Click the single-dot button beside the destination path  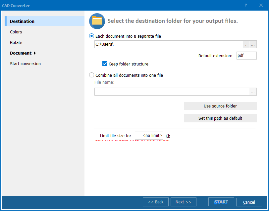(246, 45)
